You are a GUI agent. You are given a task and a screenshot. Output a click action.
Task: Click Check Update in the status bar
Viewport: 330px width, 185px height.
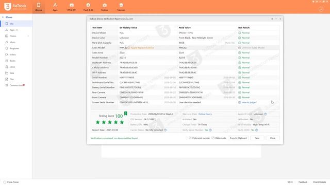(x=319, y=182)
